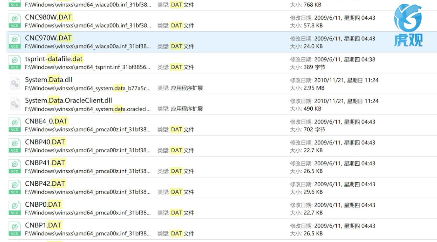Click the System.Data.OracleClient.dll gear icon
Screen dimensions: 437x242
[x=14, y=104]
